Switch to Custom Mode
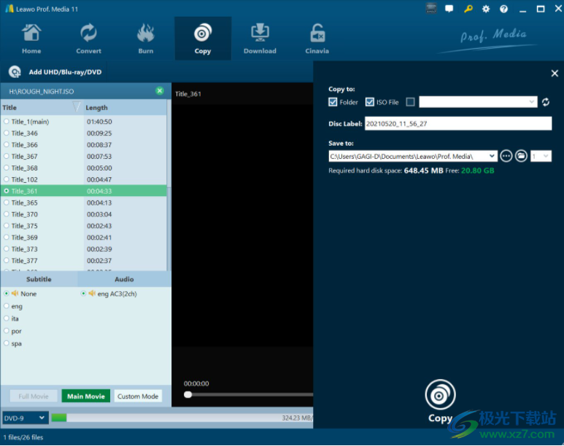Viewport: 564px width, 446px height. click(x=138, y=396)
